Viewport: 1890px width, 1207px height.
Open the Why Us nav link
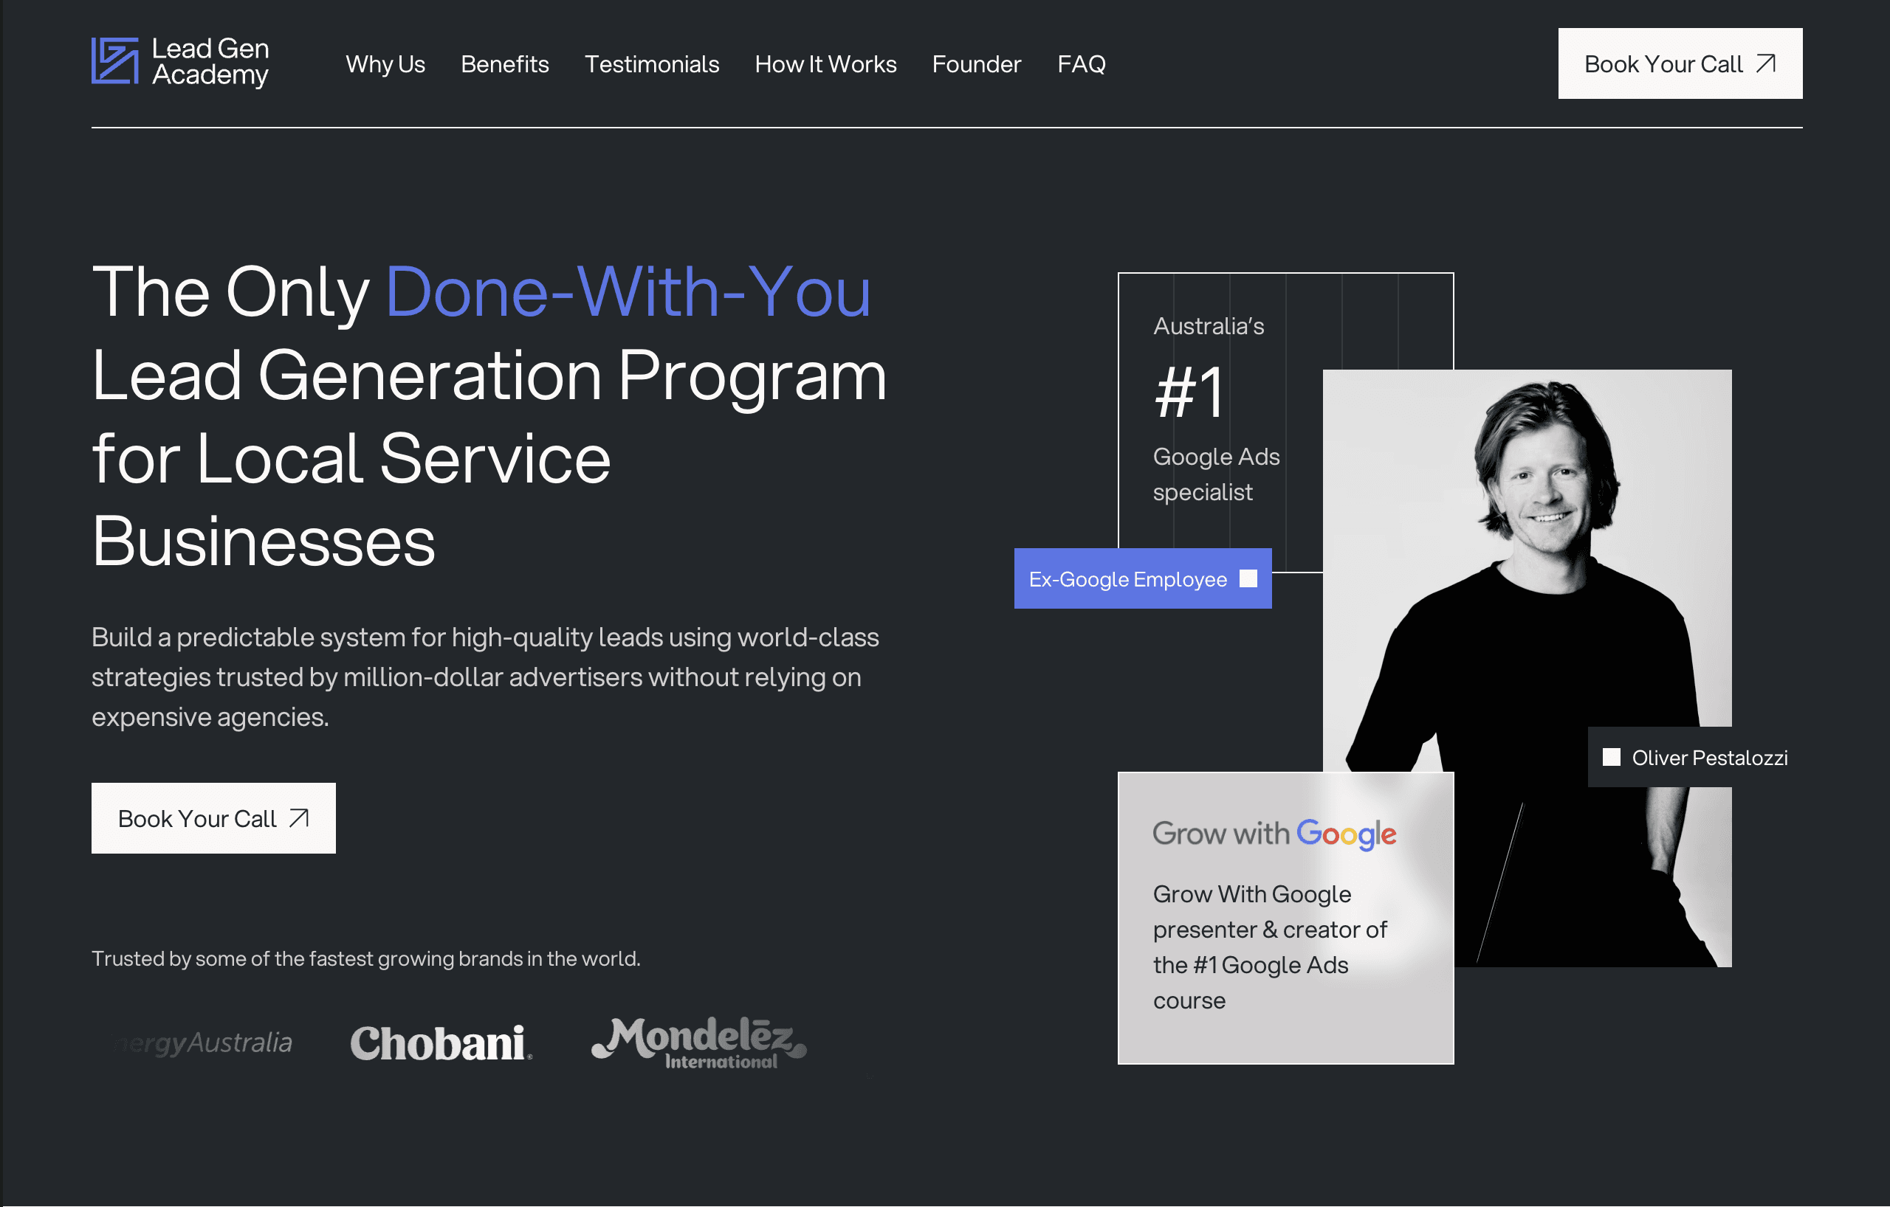pyautogui.click(x=385, y=63)
